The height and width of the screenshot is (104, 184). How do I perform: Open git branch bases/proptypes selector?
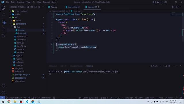[14, 98]
